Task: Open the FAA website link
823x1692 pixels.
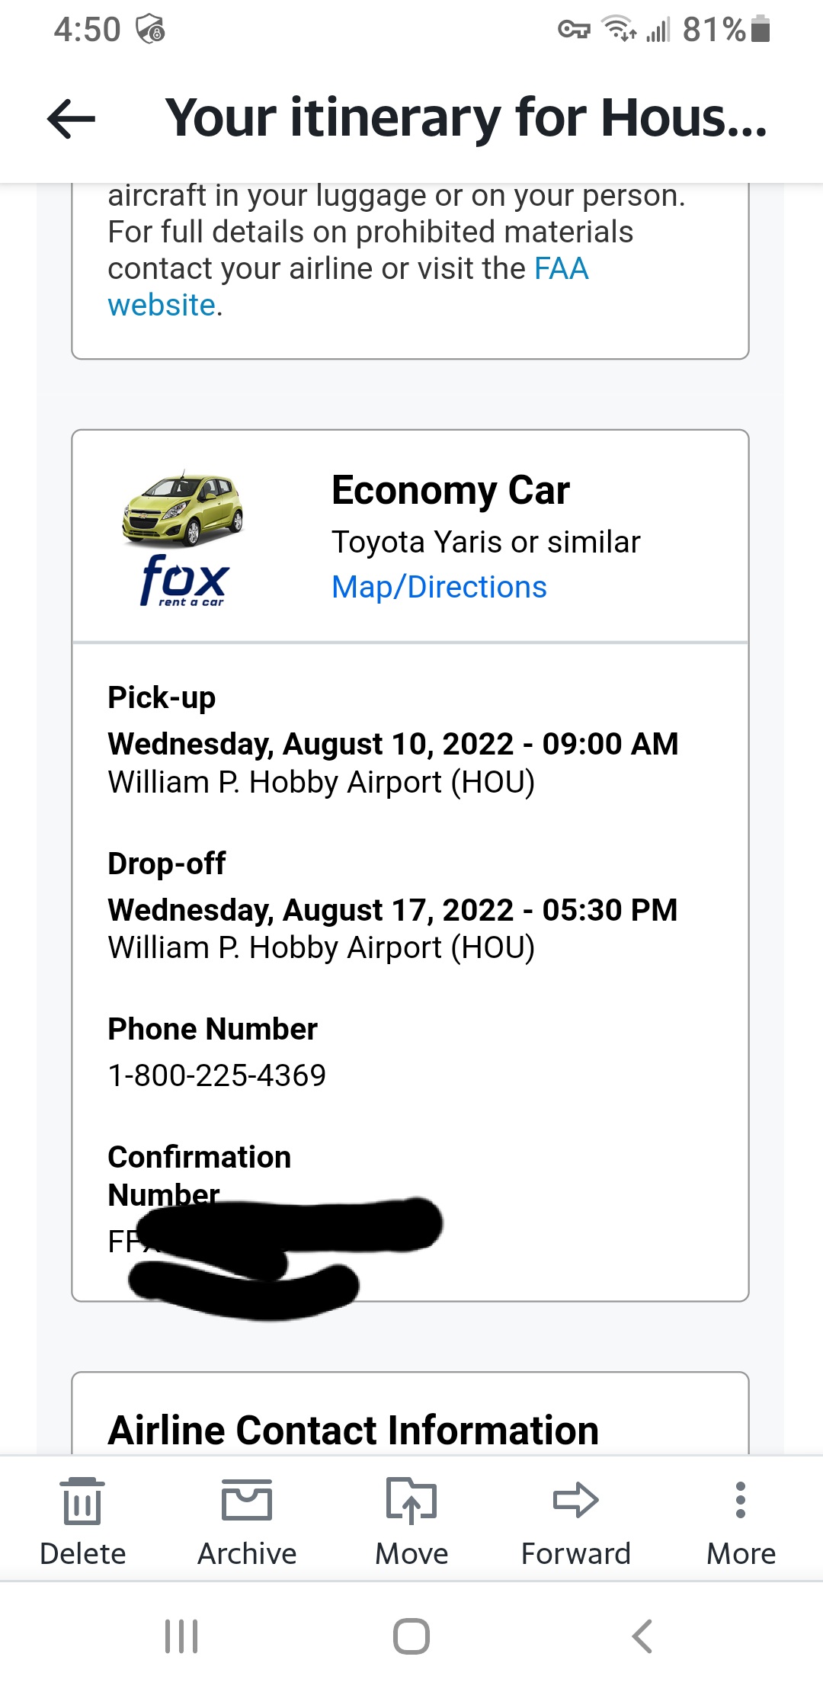Action: [348, 287]
